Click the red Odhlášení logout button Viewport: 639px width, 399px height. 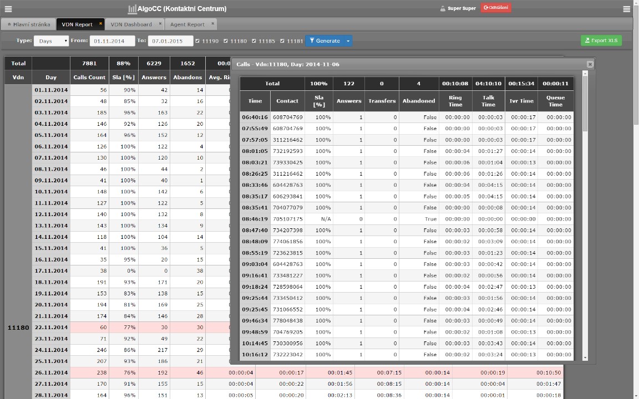tap(496, 8)
